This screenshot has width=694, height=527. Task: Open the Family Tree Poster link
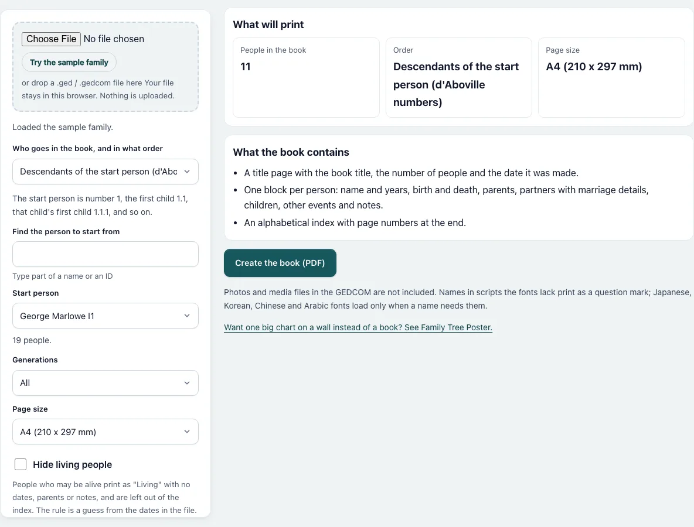click(x=358, y=327)
